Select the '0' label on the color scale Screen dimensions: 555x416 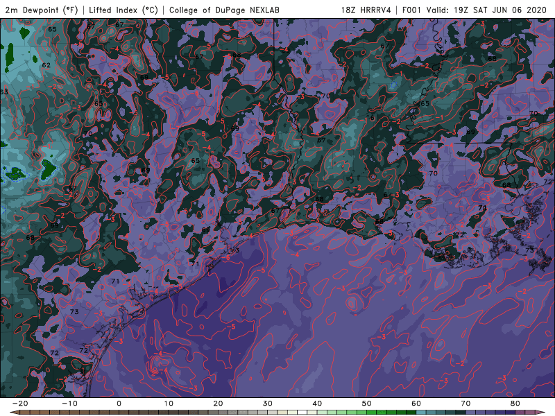coord(119,404)
